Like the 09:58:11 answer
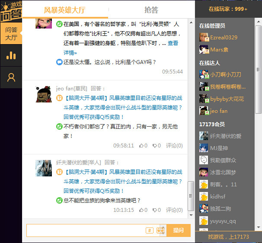 point(143,146)
